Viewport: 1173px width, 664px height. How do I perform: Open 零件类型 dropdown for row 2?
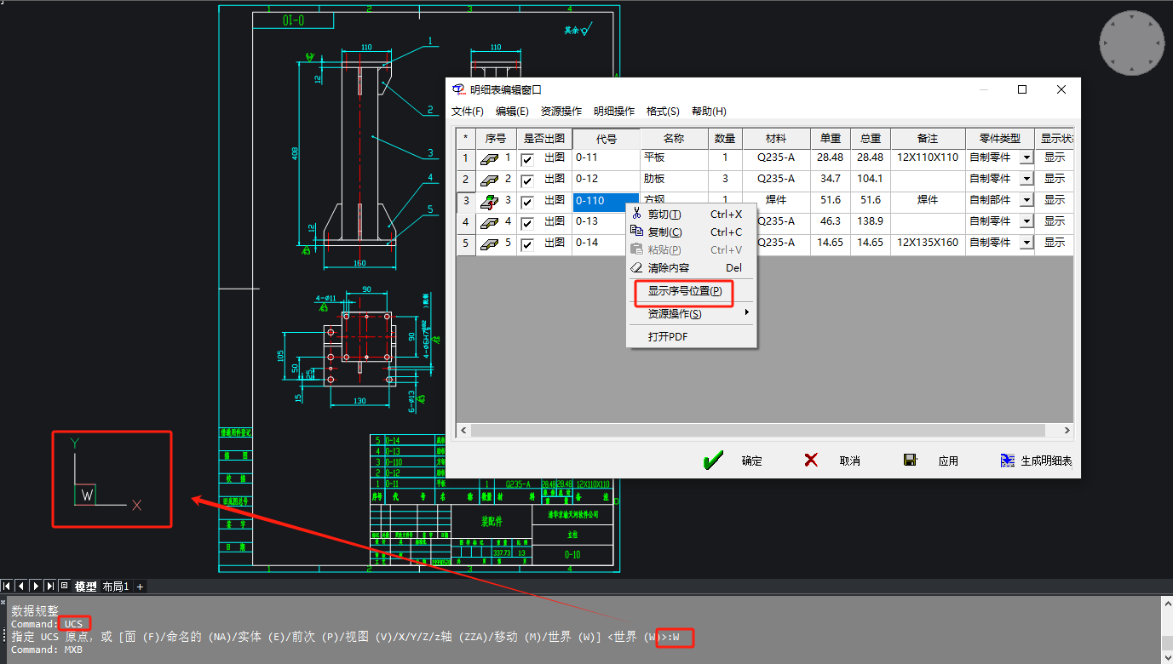pyautogui.click(x=1026, y=179)
